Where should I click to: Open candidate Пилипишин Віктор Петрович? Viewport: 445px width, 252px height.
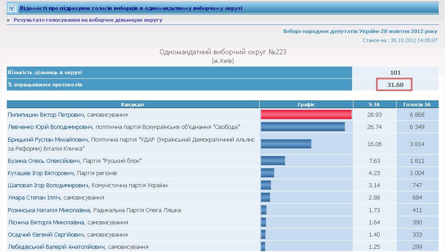click(46, 115)
